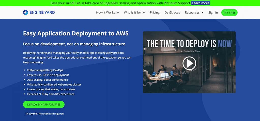Image resolution: width=260 pixels, height=121 pixels.
Task: Open the DevSpaces page
Action: [172, 13]
